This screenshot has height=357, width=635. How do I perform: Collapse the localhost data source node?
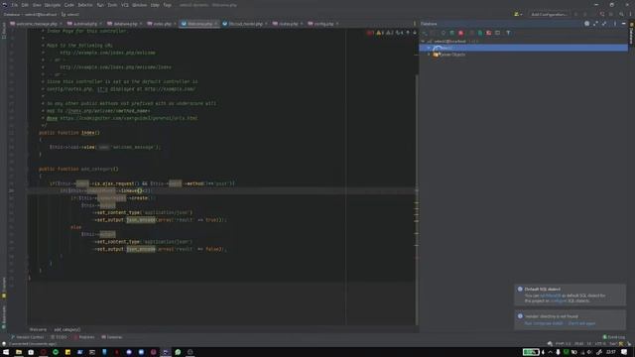point(424,42)
